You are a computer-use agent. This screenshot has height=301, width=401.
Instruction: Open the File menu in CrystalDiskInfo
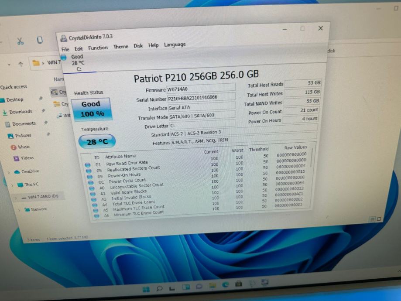point(65,49)
